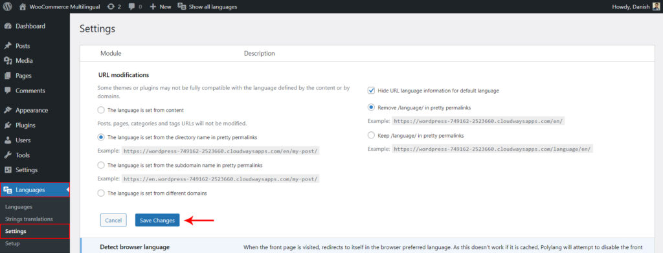Click the Media icon in sidebar
The height and width of the screenshot is (253, 663).
[x=8, y=61]
